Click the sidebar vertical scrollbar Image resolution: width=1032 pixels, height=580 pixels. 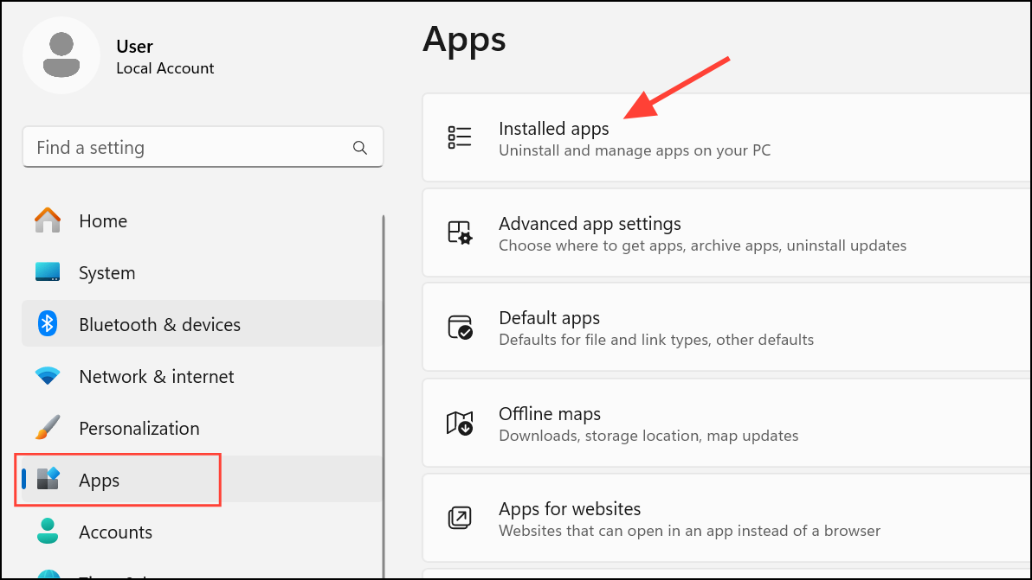point(384,389)
